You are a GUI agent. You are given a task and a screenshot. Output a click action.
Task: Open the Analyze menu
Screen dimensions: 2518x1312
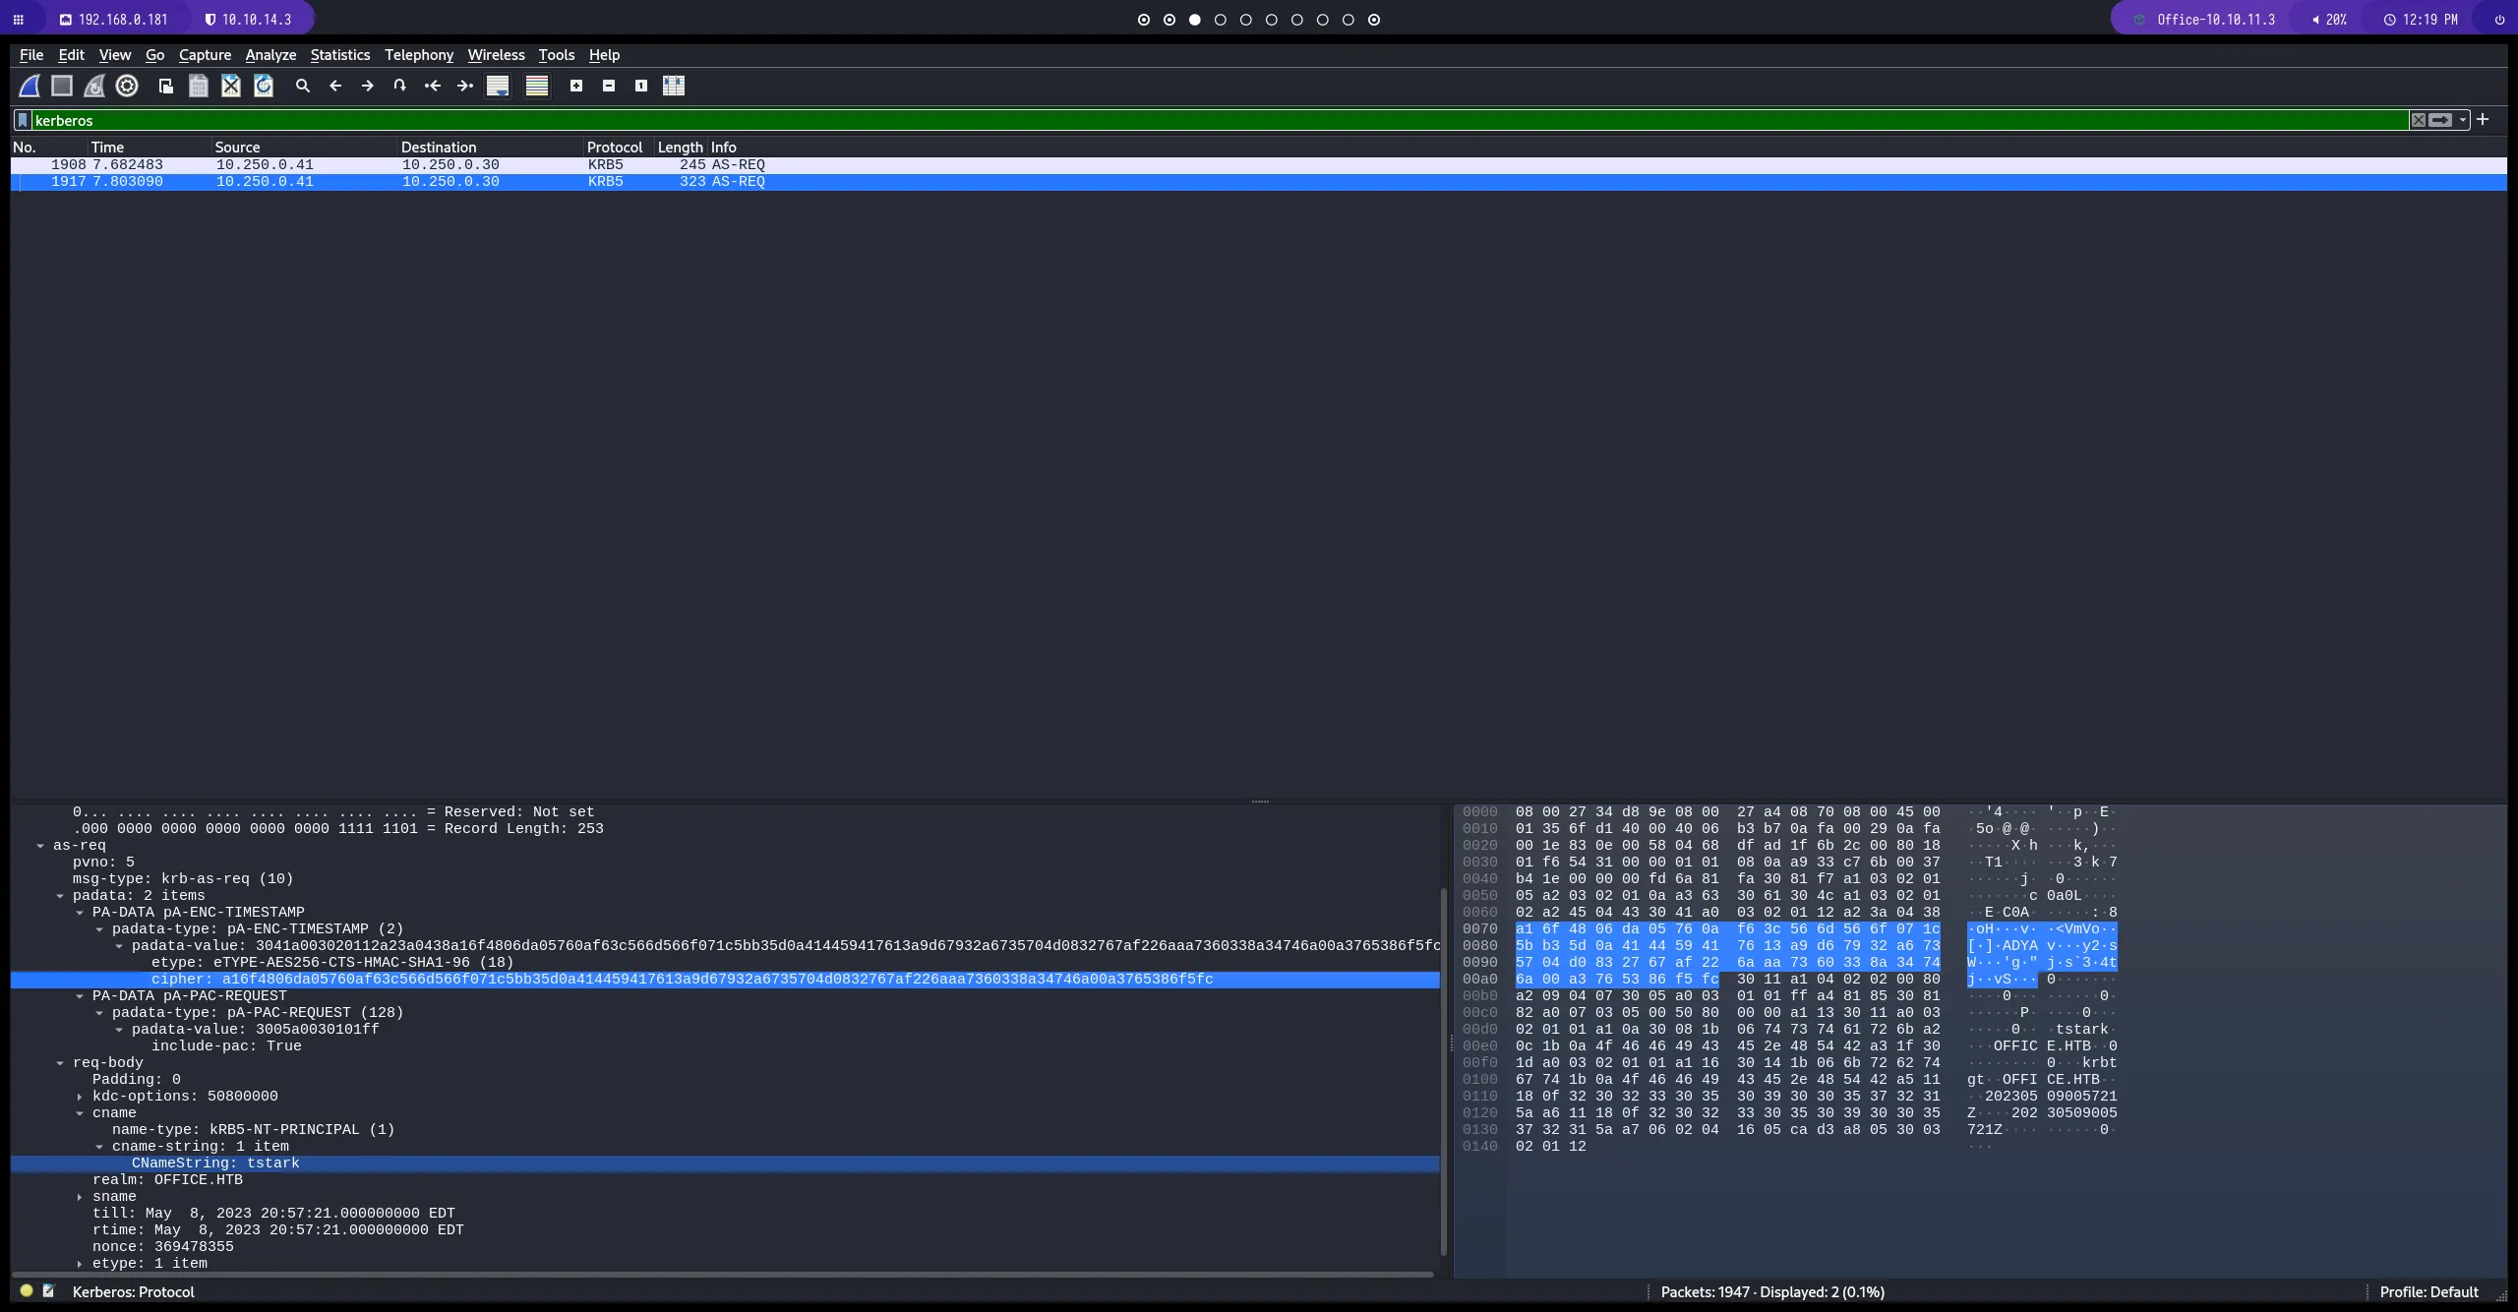[270, 55]
